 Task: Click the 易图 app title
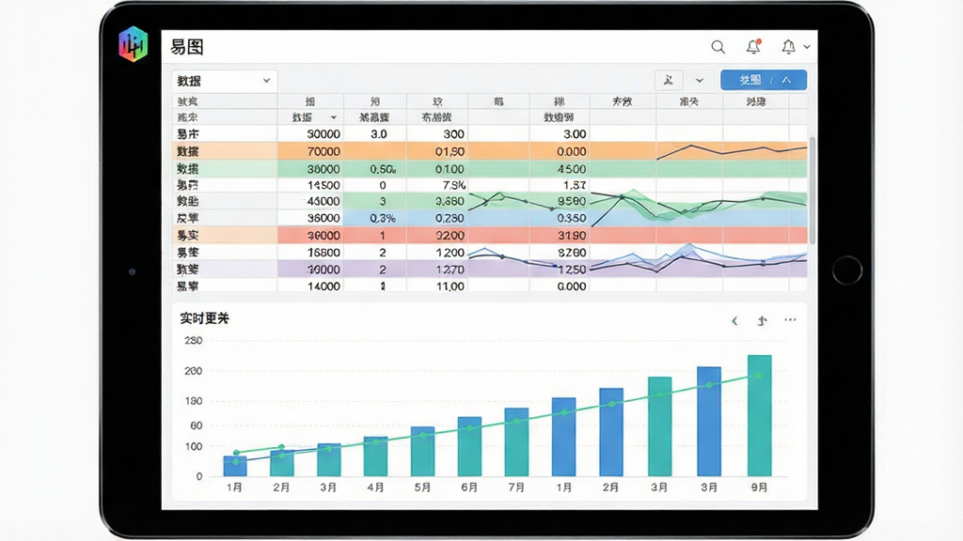coord(187,47)
